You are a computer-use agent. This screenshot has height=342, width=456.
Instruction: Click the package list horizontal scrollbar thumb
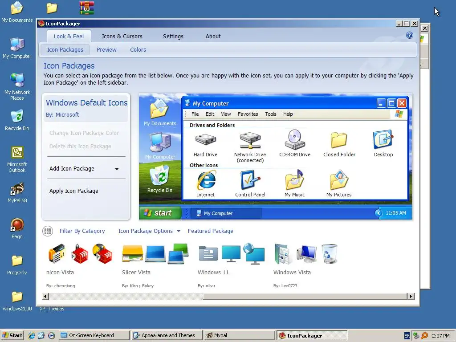305,296
